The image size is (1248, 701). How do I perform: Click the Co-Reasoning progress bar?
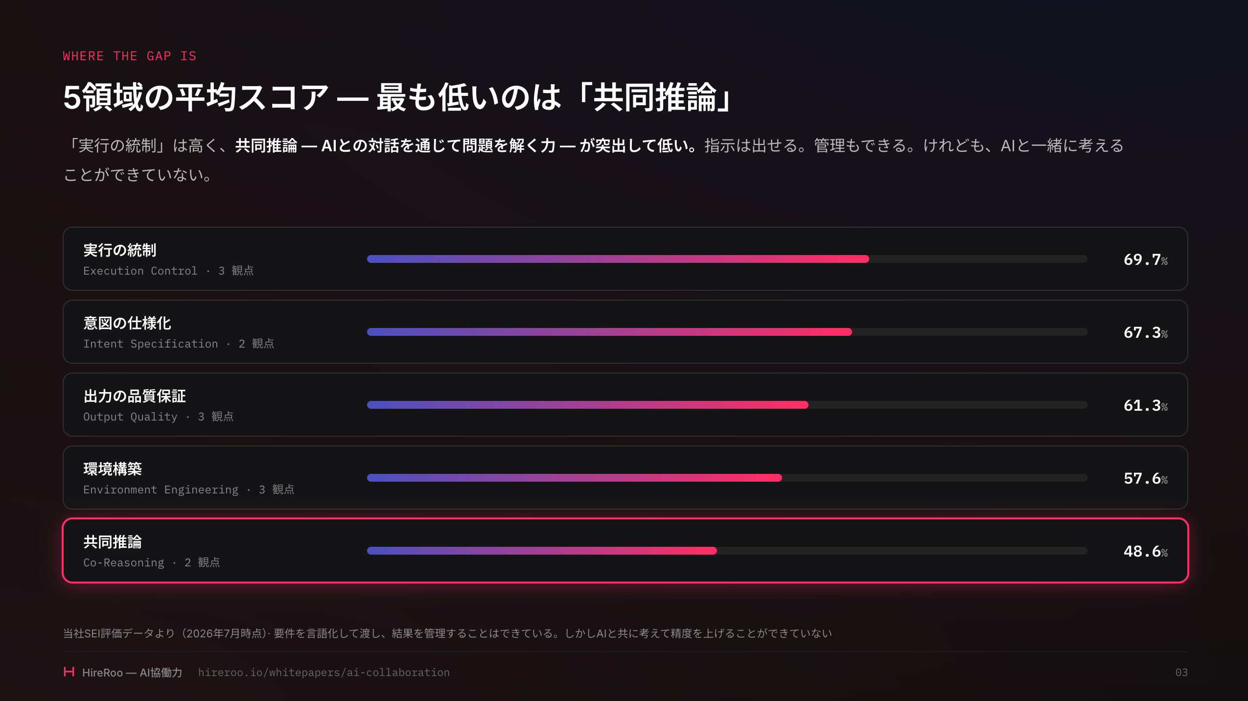[727, 551]
